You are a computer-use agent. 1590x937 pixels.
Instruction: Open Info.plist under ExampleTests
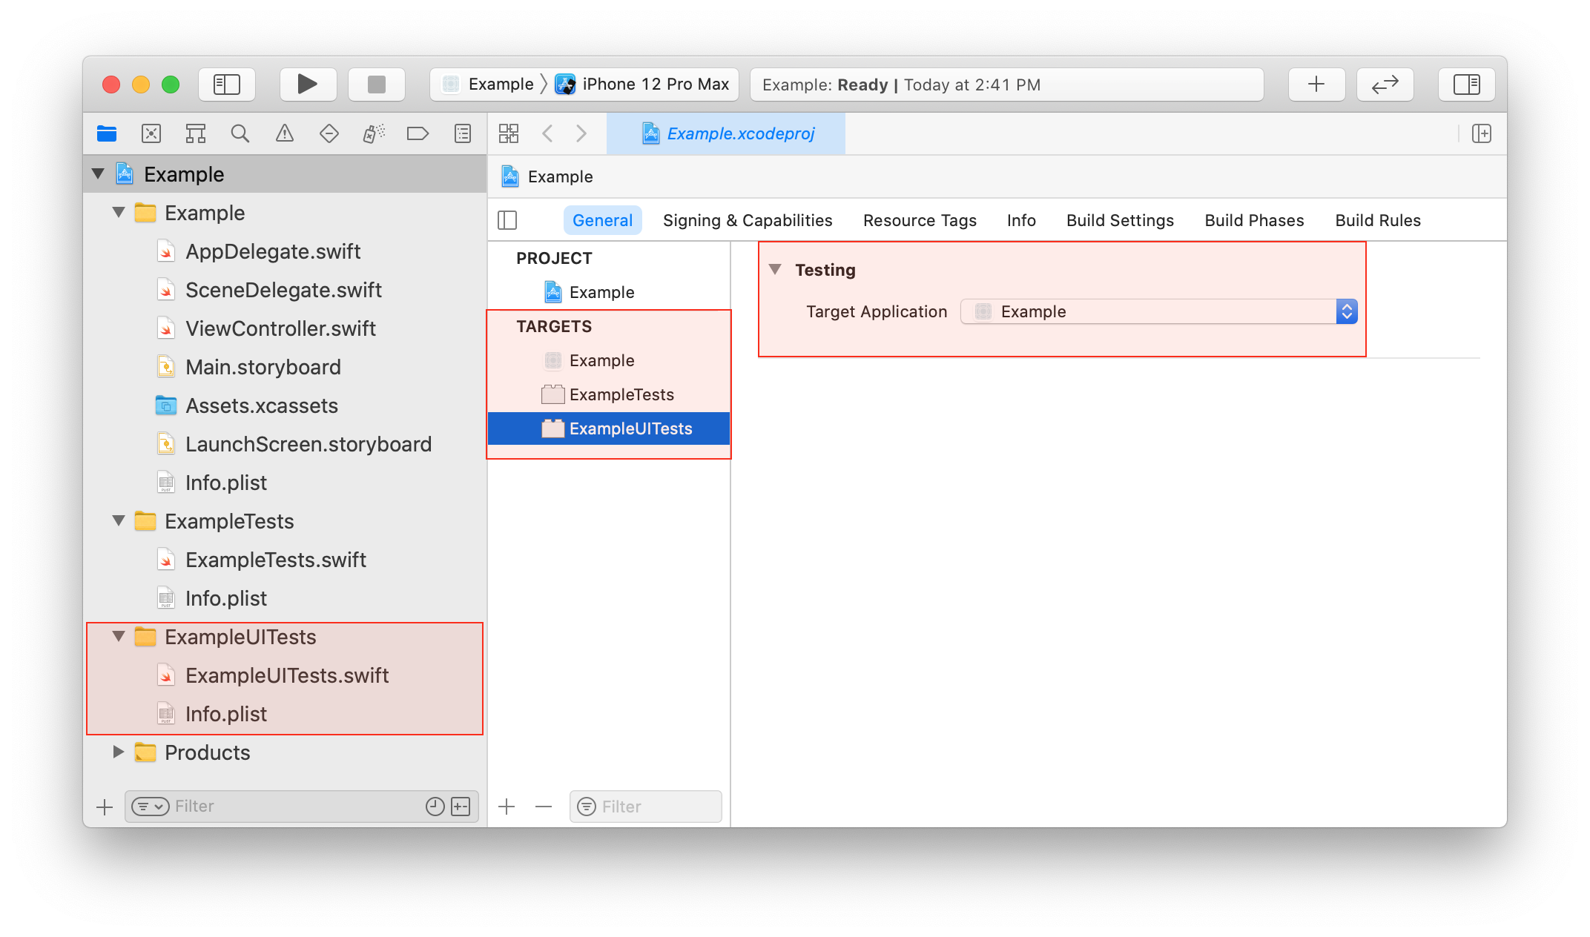285,598
